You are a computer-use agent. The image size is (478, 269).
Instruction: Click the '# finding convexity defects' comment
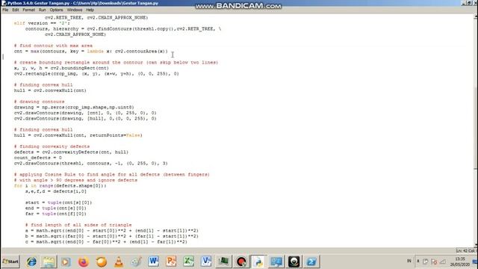(x=52, y=146)
